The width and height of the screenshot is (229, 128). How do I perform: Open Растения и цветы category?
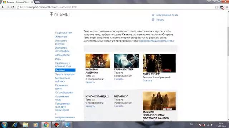[x=62, y=87]
